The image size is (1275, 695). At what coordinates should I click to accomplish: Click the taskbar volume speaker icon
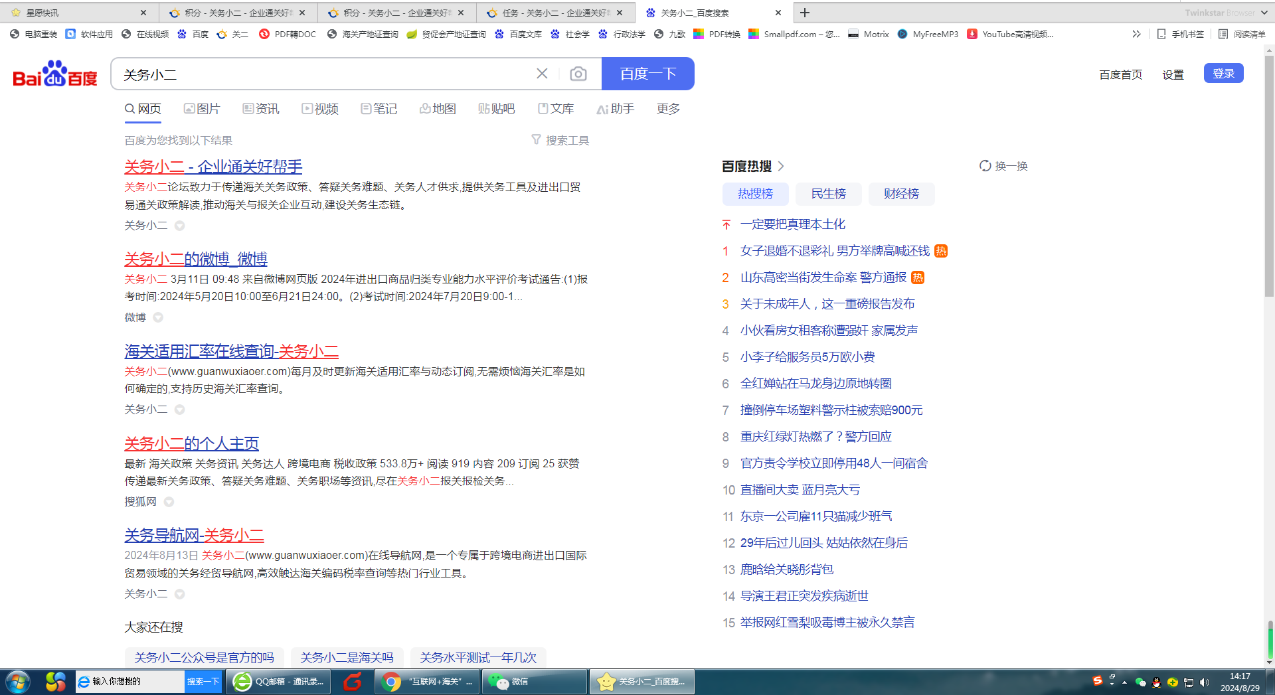click(x=1204, y=682)
